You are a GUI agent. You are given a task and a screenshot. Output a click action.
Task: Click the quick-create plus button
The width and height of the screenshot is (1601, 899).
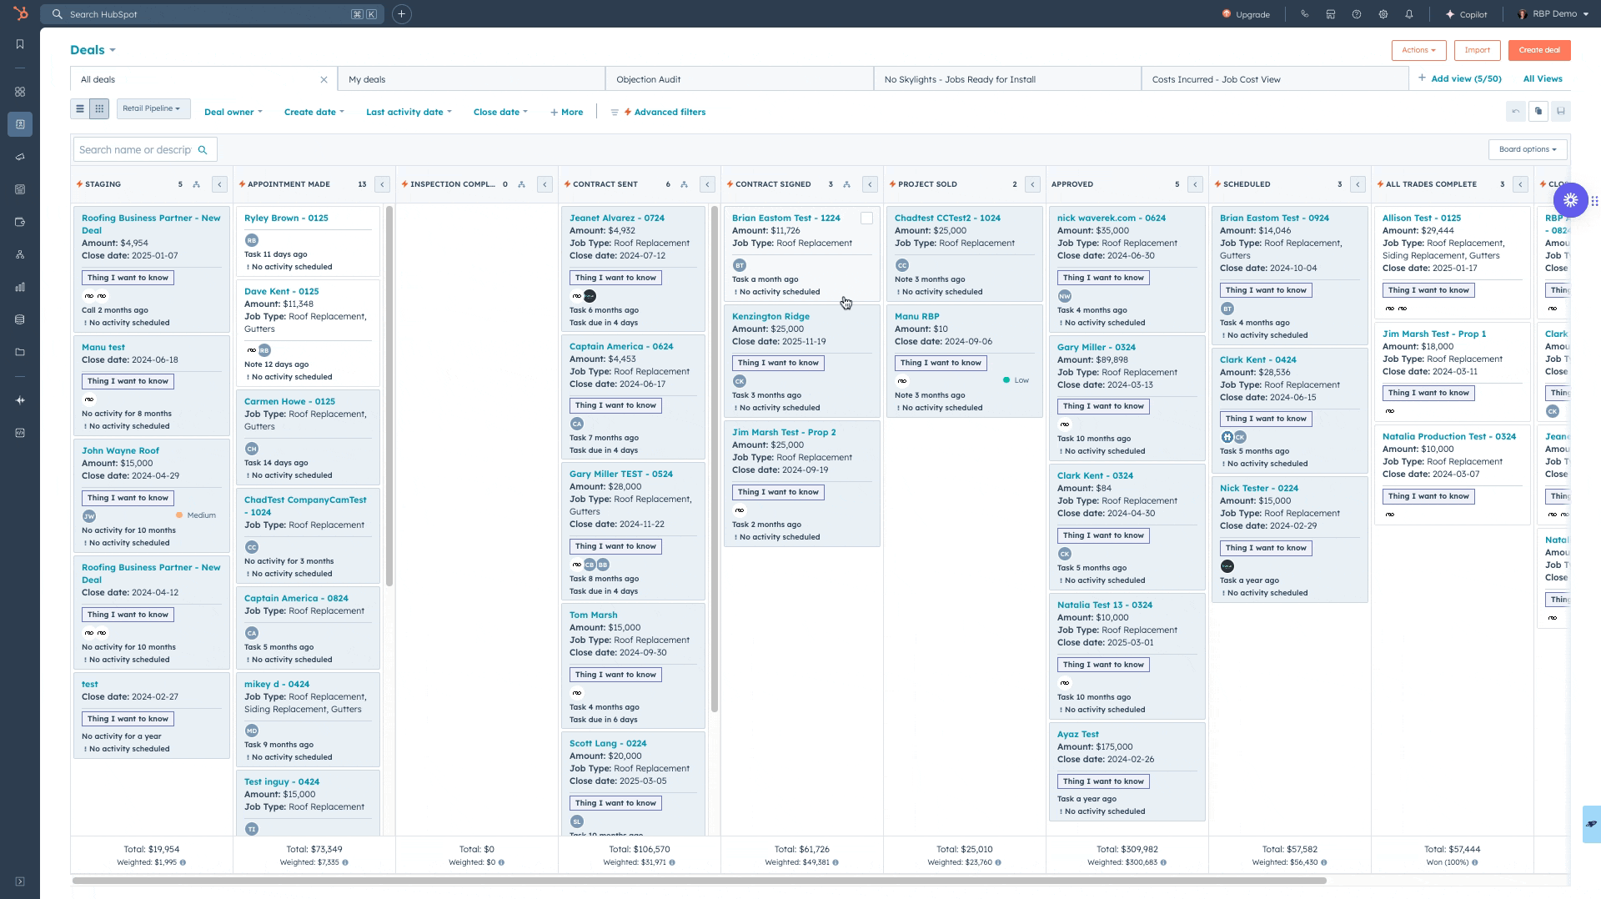click(401, 14)
